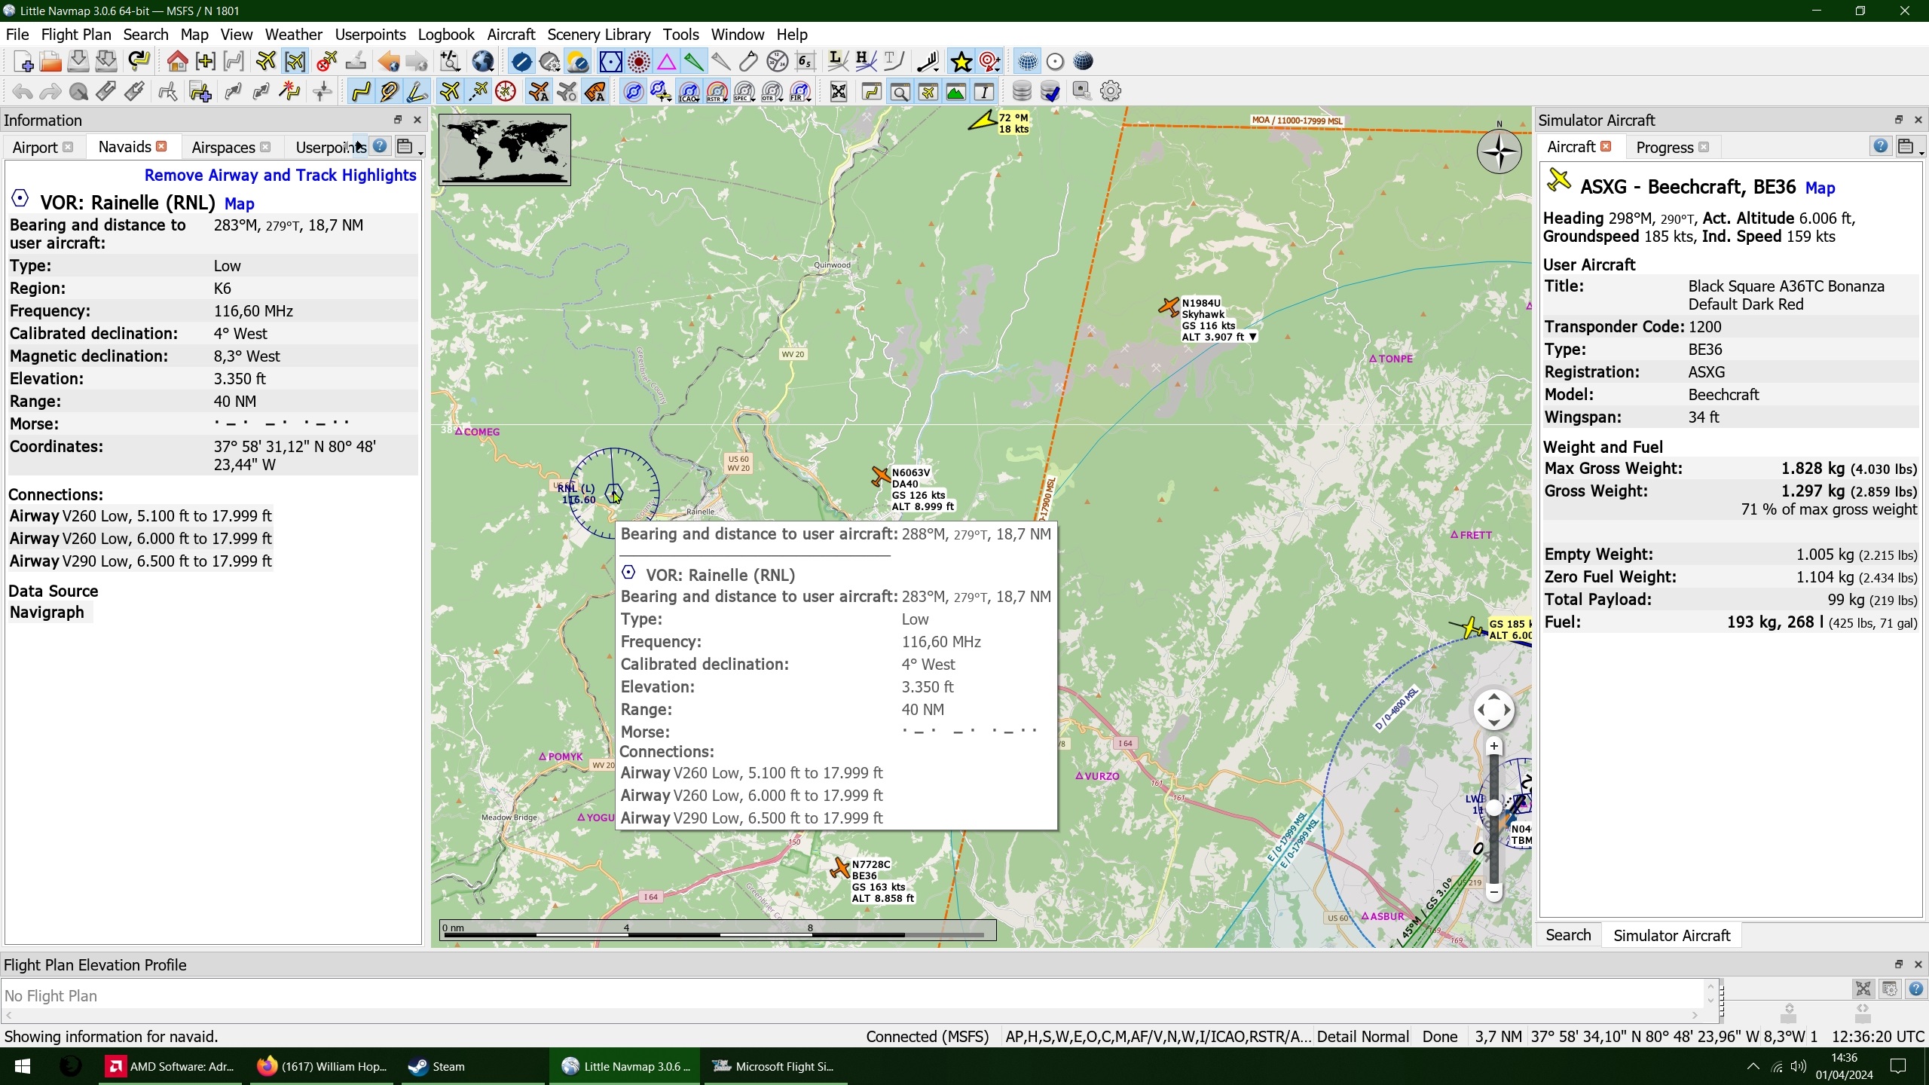Viewport: 1929px width, 1085px height.
Task: Open a flight plan file
Action: (x=50, y=62)
